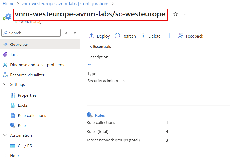The height and width of the screenshot is (166, 230).
Task: Star the configuration as a favorite
Action: 175,14
